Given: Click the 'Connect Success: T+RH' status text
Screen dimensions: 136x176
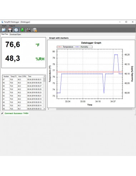Looking at the screenshot, I should 16,113.
